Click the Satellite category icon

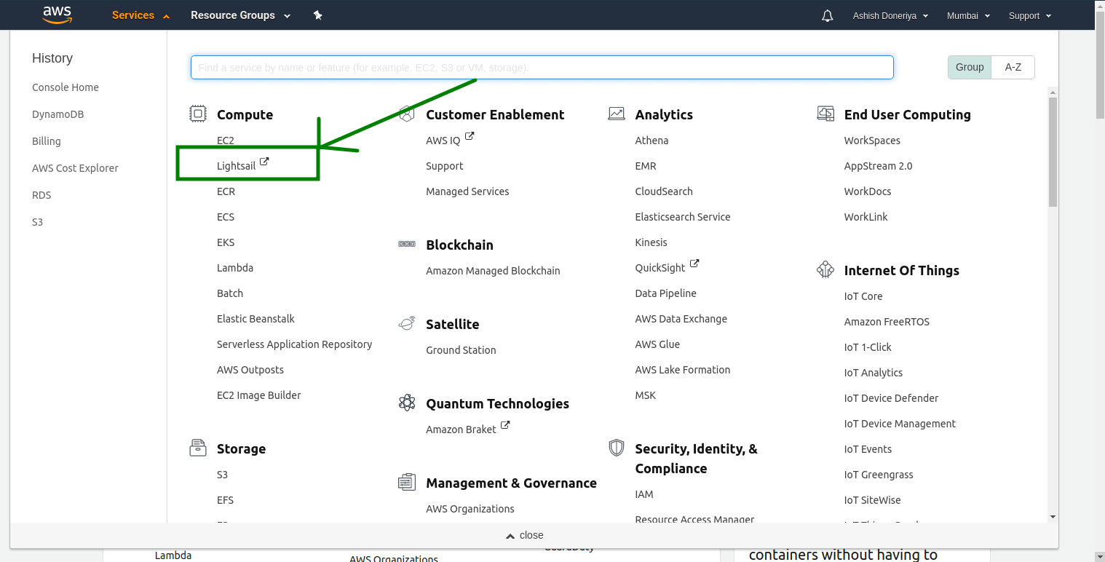pyautogui.click(x=406, y=323)
